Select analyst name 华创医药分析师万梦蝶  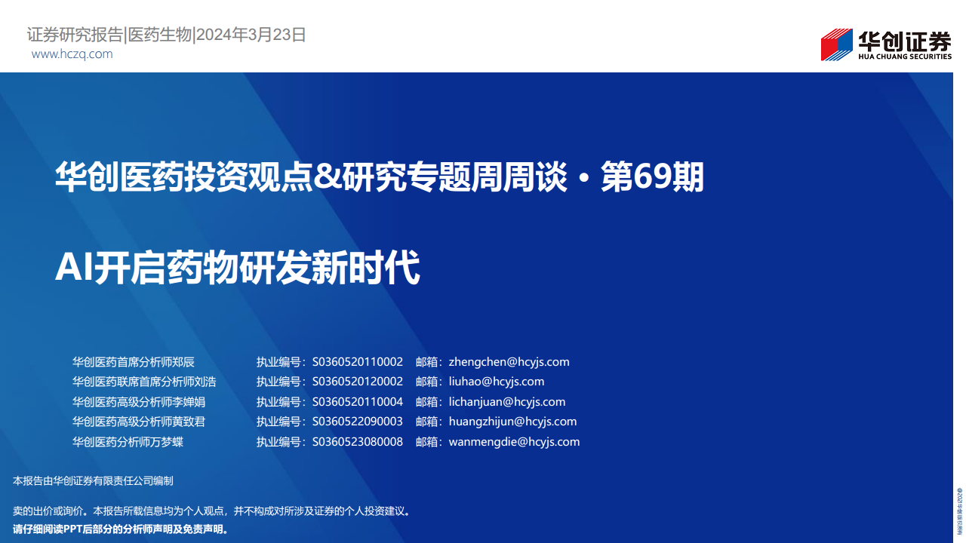[128, 442]
